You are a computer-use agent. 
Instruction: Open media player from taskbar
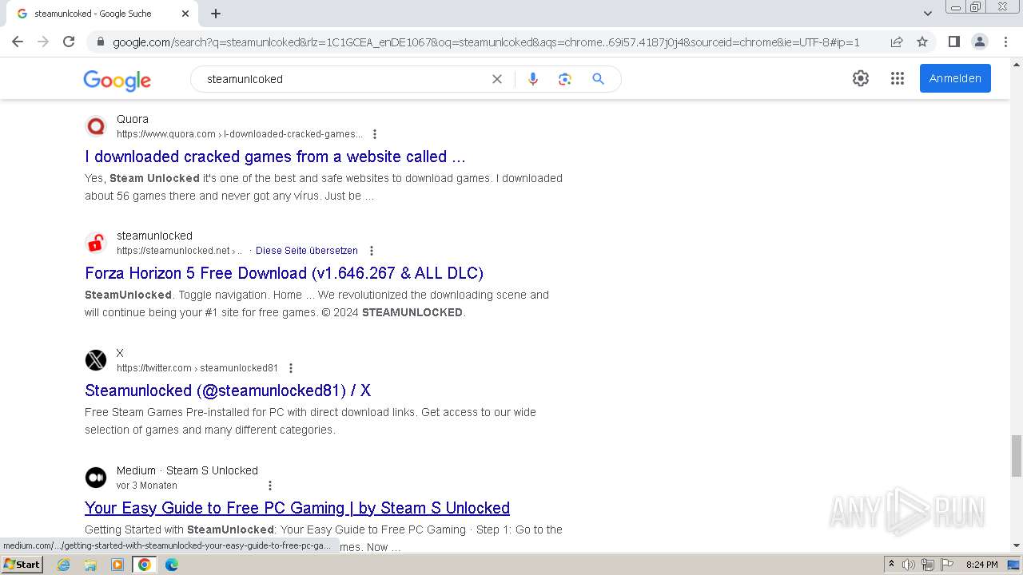(x=117, y=565)
